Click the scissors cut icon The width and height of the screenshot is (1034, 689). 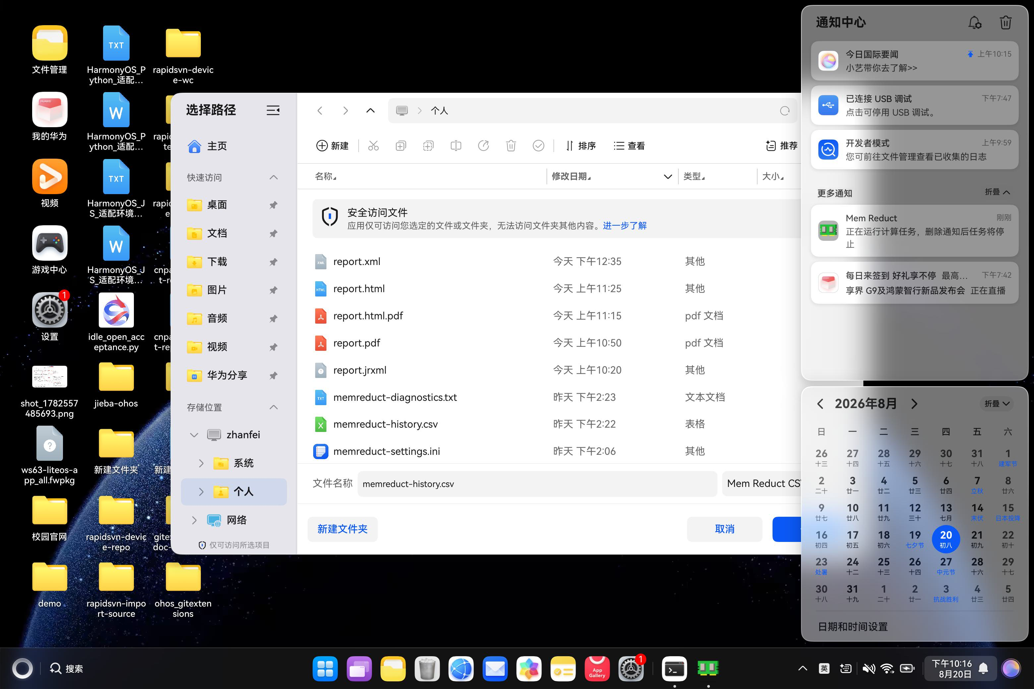(x=373, y=145)
